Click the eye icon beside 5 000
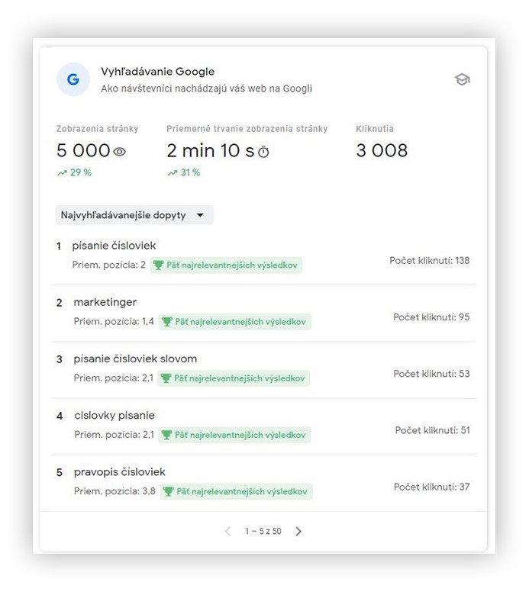The image size is (529, 598). 119,152
